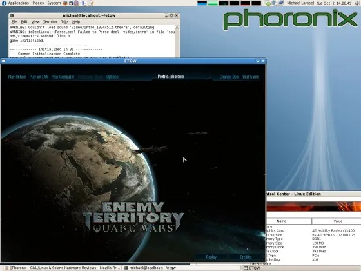Click the terminal scrollbar up arrow
This screenshot has width=361, height=271.
pos(177,27)
